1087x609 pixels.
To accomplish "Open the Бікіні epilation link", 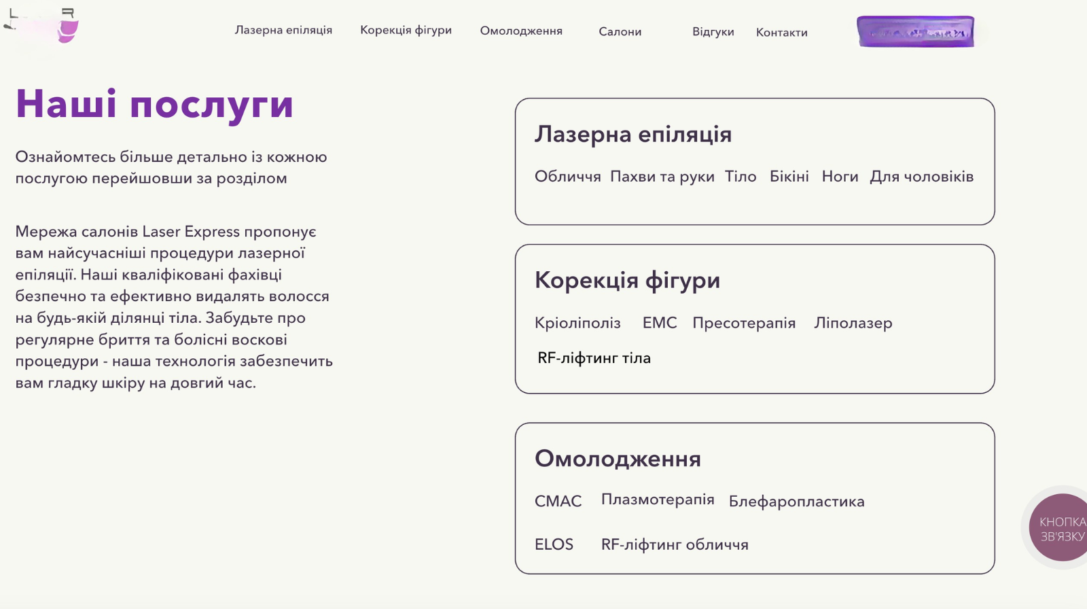I will coord(789,177).
